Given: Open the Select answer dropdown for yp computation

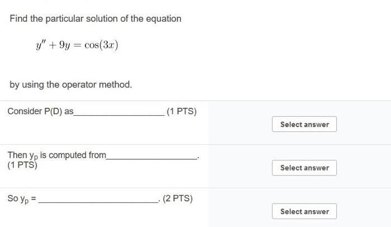Looking at the screenshot, I should 304,168.
